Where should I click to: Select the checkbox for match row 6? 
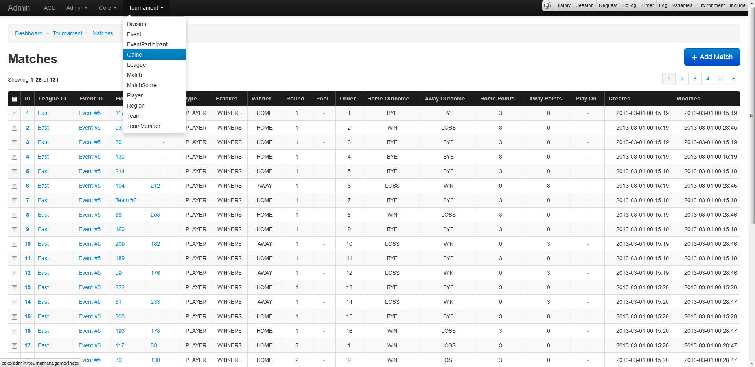(15, 186)
